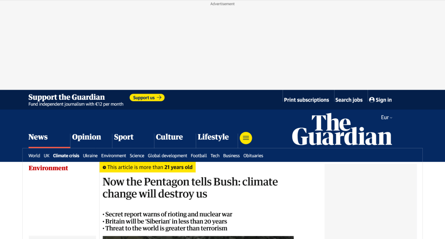
Task: Open the yellow hamburger menu icon
Action: [246, 138]
